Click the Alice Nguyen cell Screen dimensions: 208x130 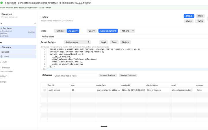pyautogui.click(x=158, y=90)
